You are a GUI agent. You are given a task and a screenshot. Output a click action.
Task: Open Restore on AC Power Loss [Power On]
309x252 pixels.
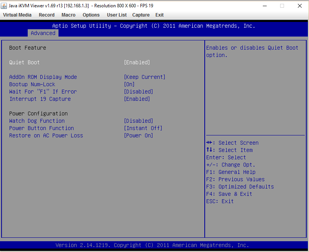(139, 135)
